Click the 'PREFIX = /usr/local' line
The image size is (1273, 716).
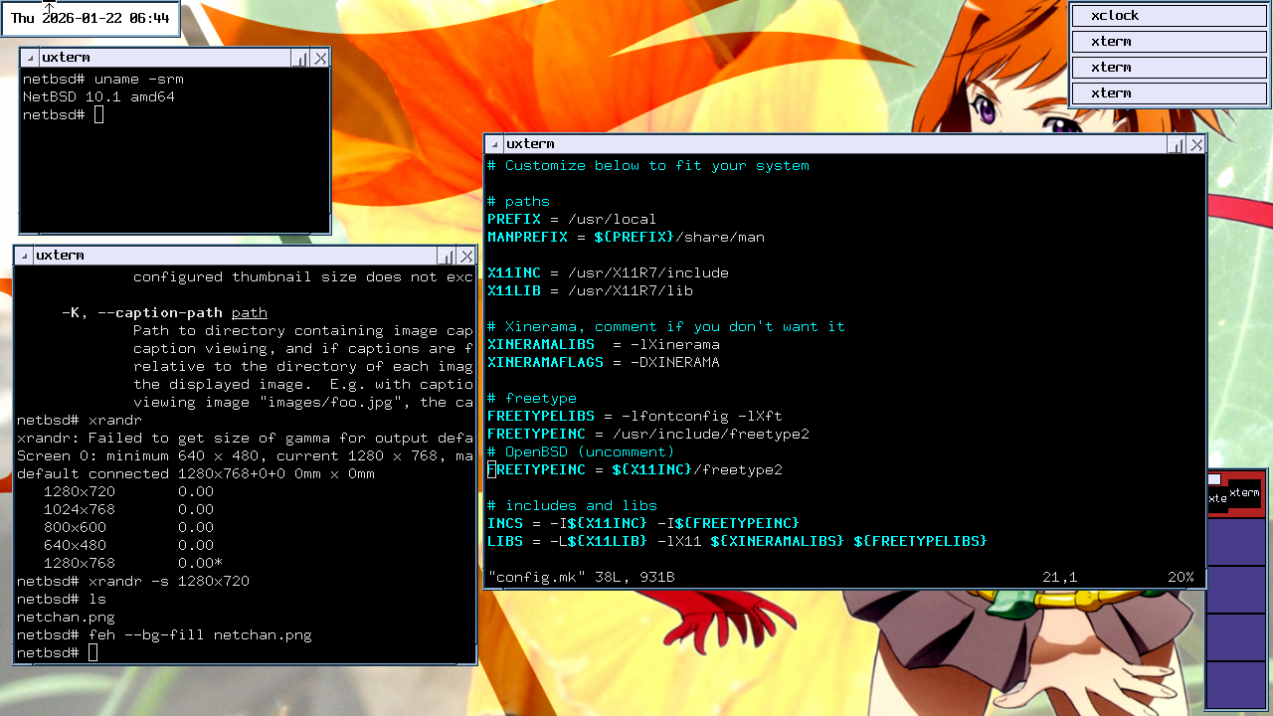572,220
